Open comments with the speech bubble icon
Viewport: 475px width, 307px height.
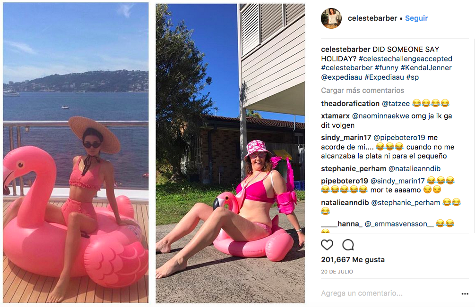348,245
